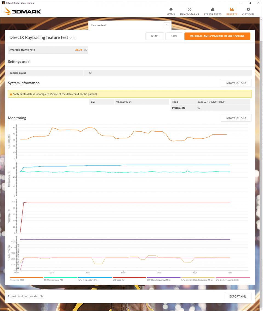Open the Results bar chart icon
The image size is (263, 311).
(232, 9)
